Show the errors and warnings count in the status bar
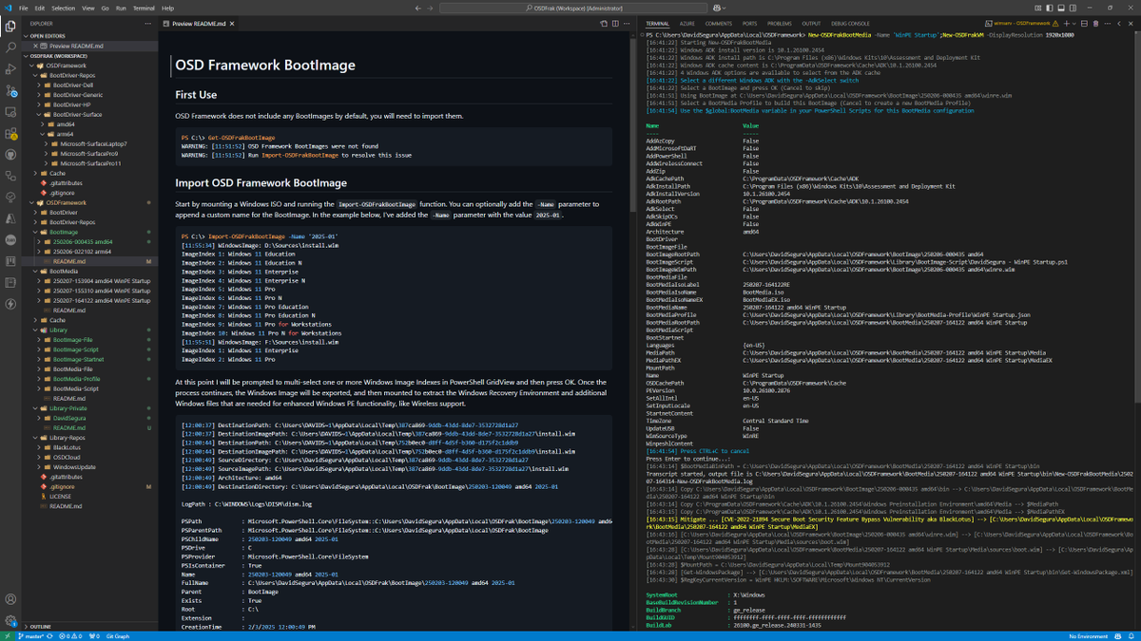The width and height of the screenshot is (1141, 641). coord(72,636)
